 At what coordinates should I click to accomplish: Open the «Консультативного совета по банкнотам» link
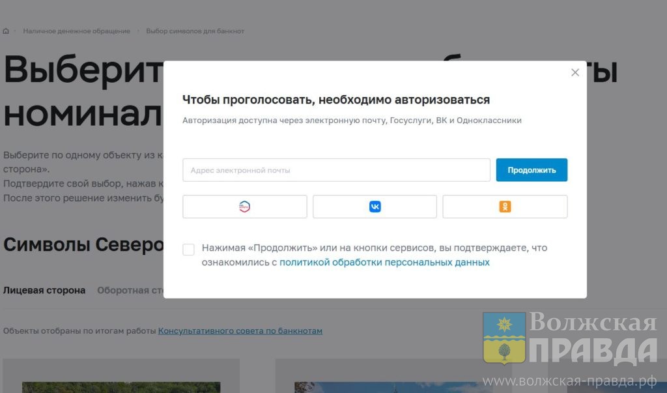240,331
